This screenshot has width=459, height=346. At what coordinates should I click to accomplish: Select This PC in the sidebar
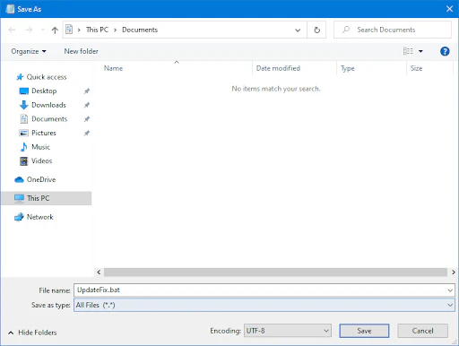(x=47, y=198)
